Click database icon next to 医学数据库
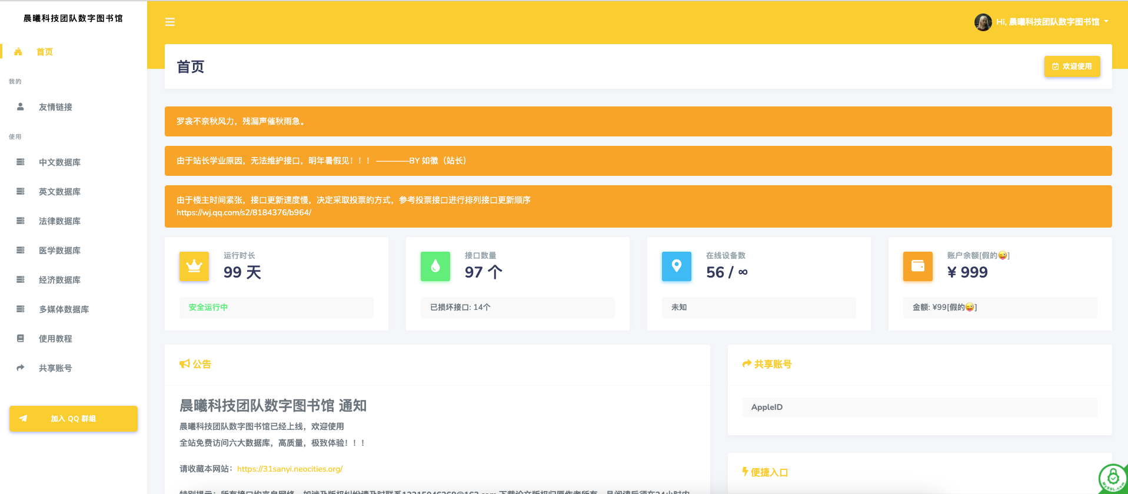The height and width of the screenshot is (494, 1128). pos(21,250)
